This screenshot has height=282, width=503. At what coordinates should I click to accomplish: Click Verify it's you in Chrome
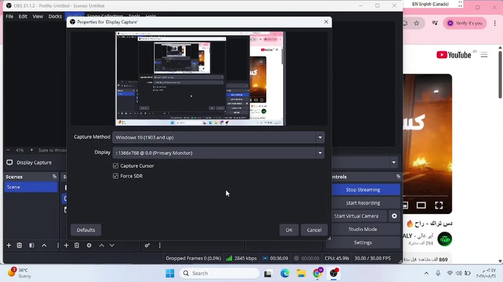point(465,23)
